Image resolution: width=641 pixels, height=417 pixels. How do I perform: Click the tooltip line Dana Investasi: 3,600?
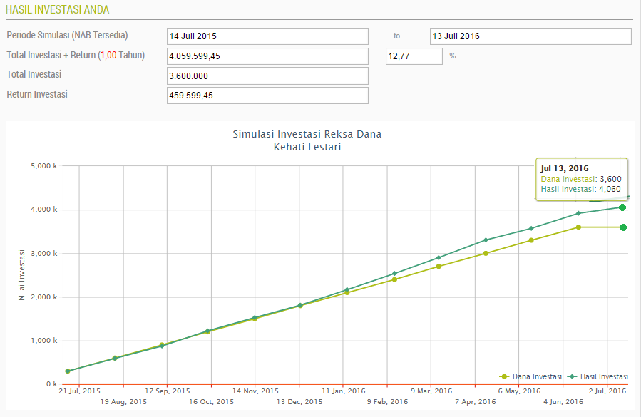point(581,179)
